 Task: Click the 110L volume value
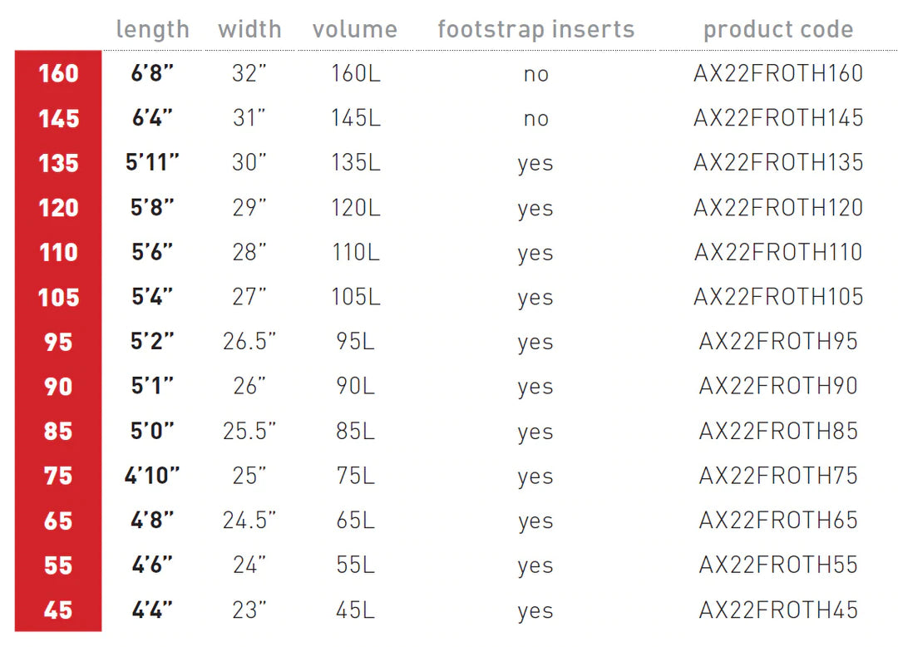(x=355, y=252)
